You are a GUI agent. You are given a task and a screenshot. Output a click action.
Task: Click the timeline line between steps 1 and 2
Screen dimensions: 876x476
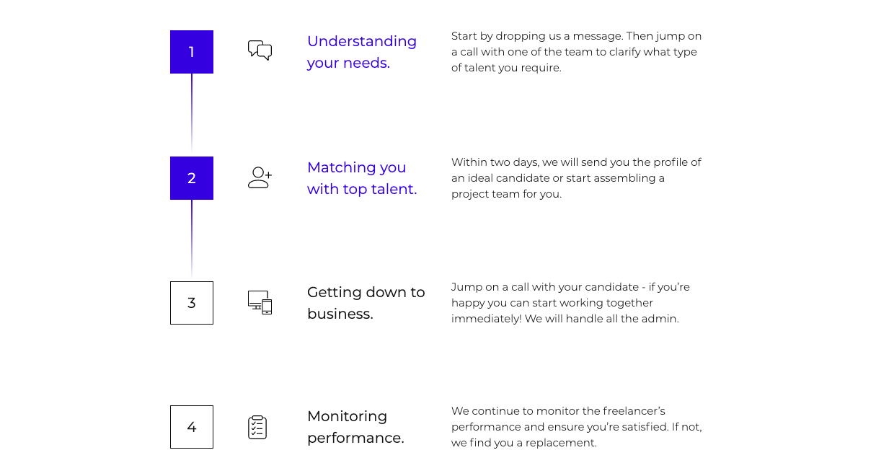click(192, 112)
